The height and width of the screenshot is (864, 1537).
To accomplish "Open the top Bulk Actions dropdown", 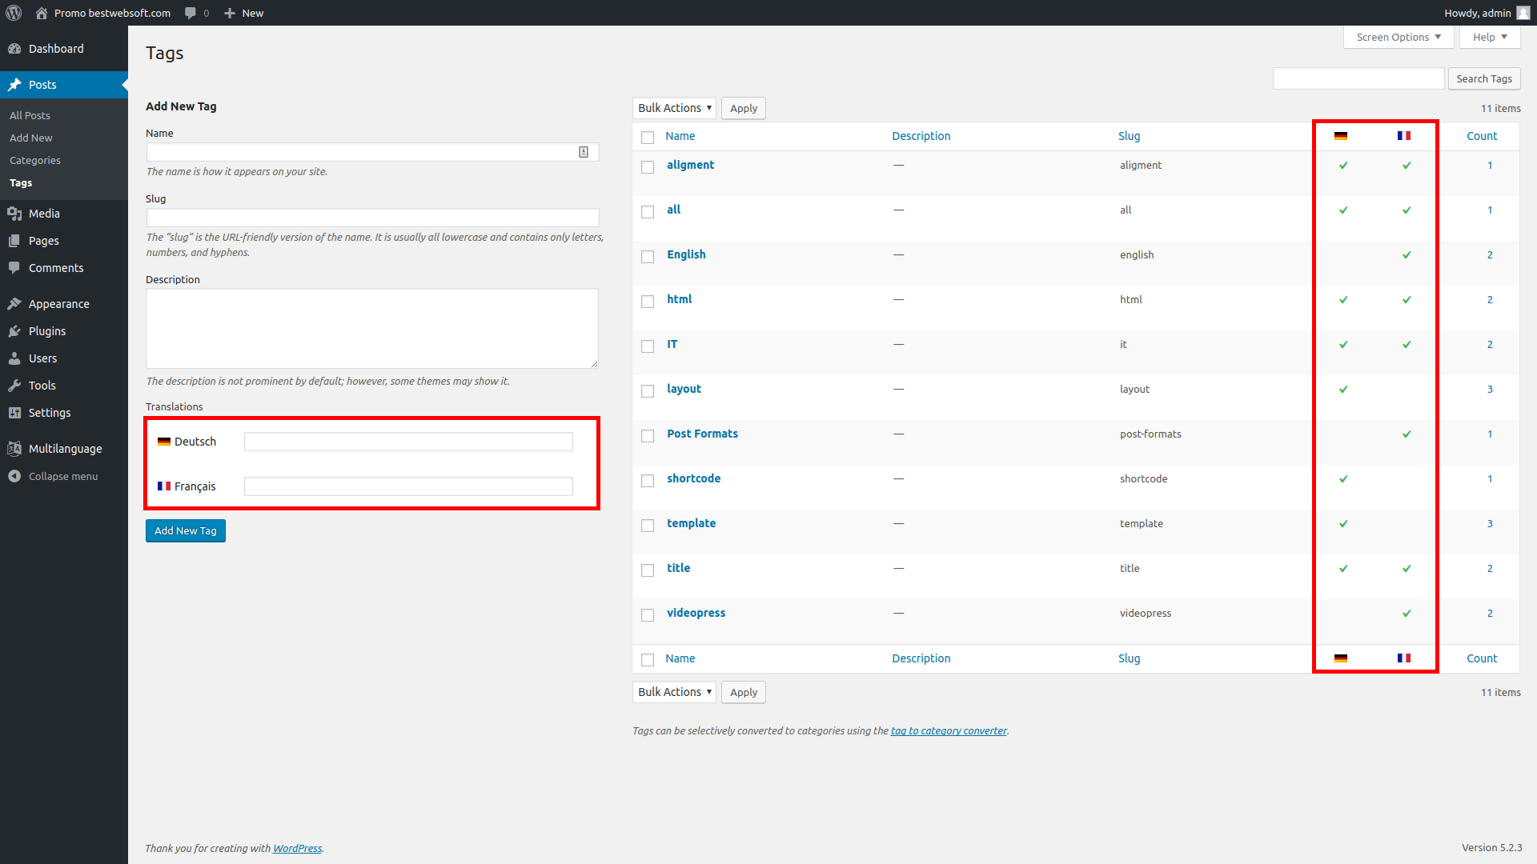I will coord(674,108).
